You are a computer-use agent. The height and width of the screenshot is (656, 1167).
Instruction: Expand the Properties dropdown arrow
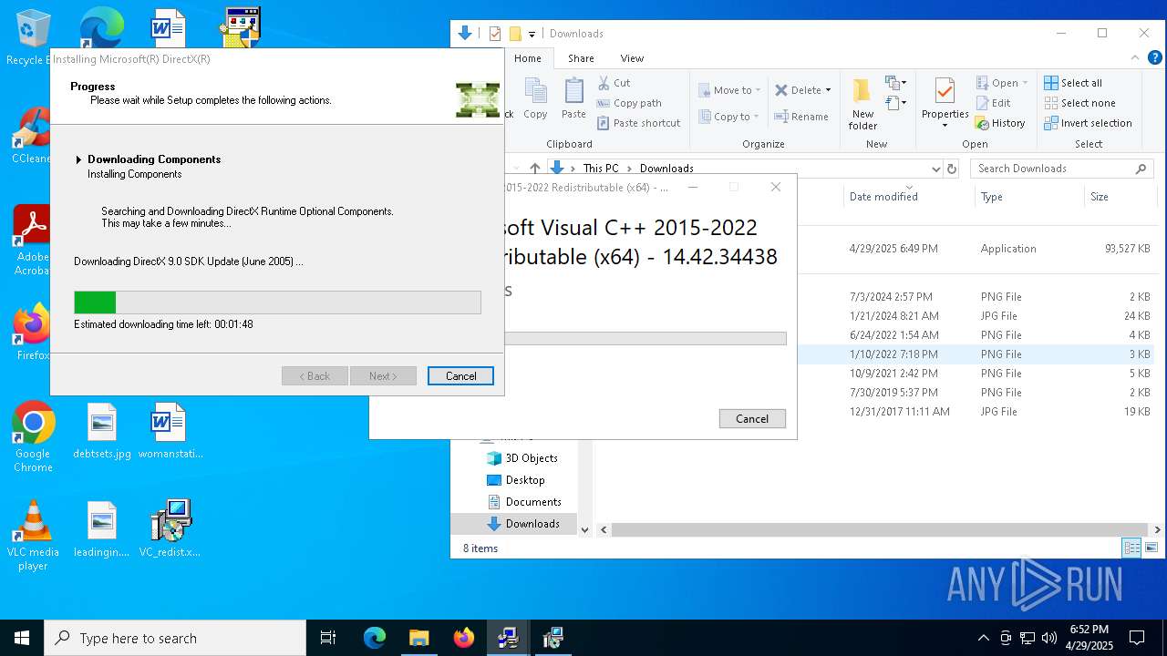point(945,126)
